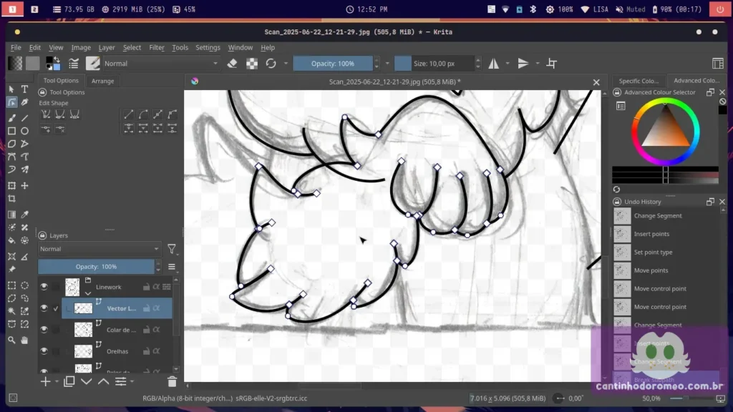Screen dimensions: 733x412
Task: Select the Contiguous Selection magic wand tool
Action: click(x=11, y=311)
